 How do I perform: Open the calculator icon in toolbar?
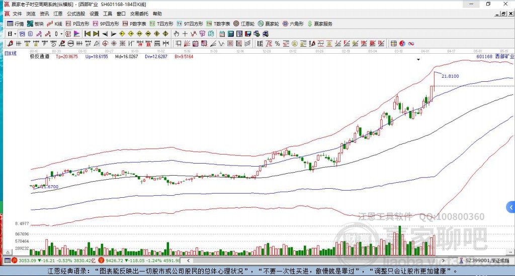[230, 34]
